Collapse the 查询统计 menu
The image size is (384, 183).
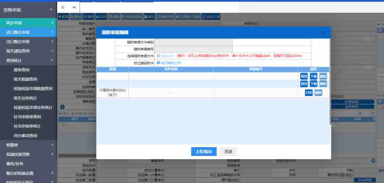[x=28, y=60]
